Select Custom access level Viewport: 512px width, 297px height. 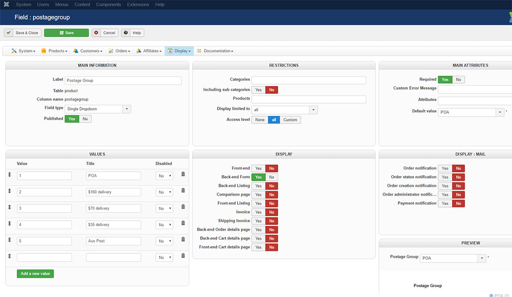point(290,120)
